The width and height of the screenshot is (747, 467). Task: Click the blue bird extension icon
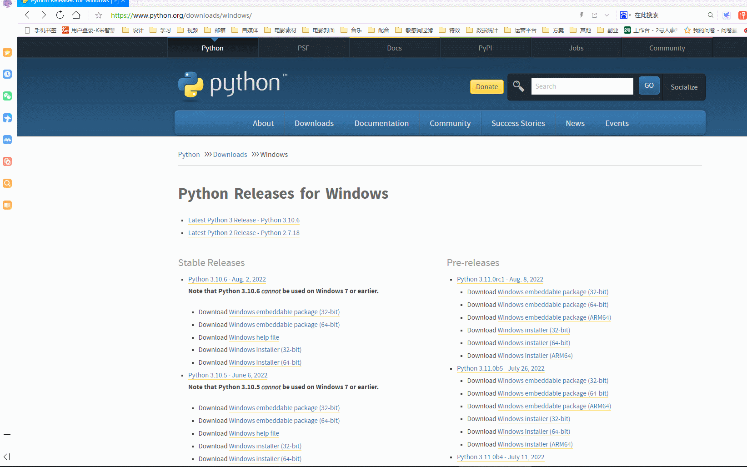click(727, 15)
